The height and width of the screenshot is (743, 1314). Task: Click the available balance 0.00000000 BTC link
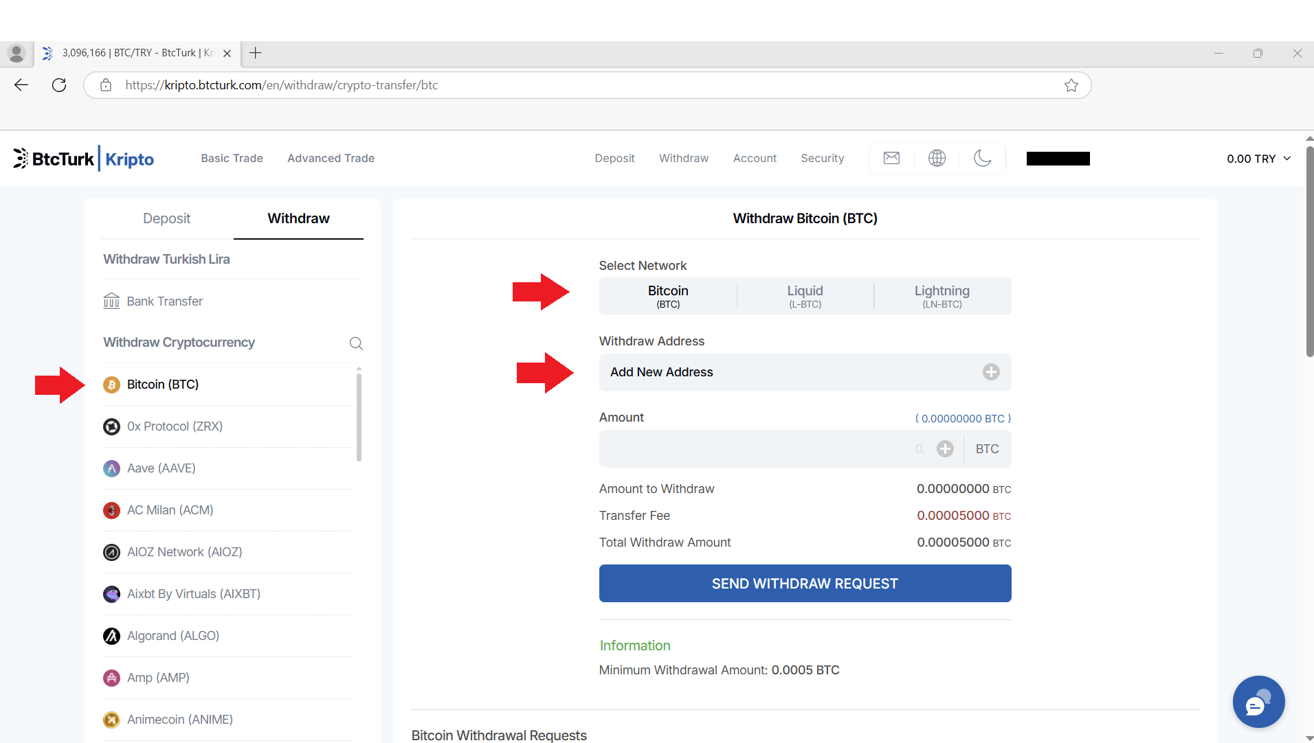click(962, 418)
